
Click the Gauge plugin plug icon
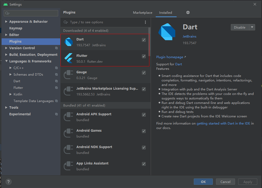point(69,75)
